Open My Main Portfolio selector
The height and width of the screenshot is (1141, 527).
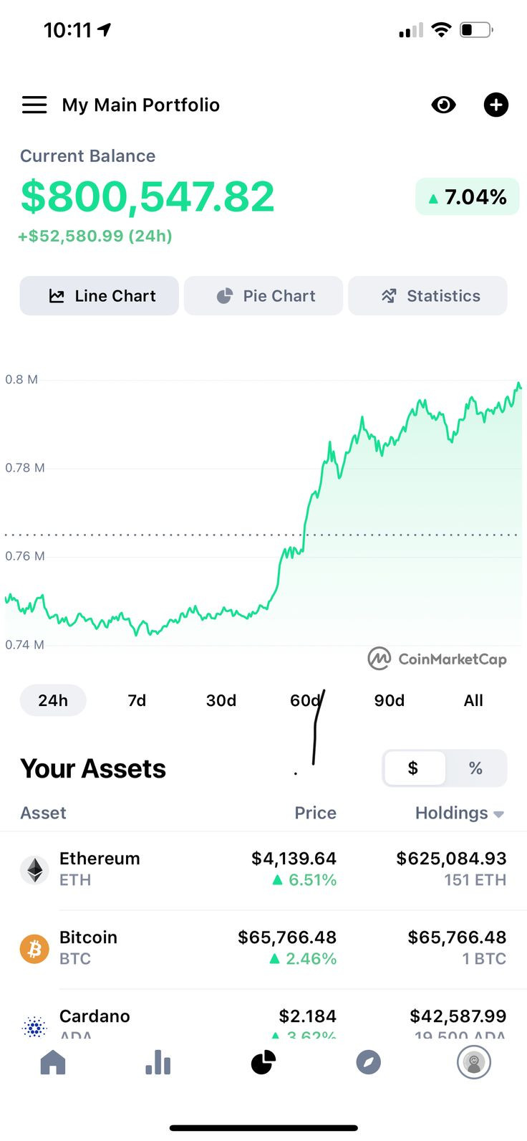(x=141, y=105)
